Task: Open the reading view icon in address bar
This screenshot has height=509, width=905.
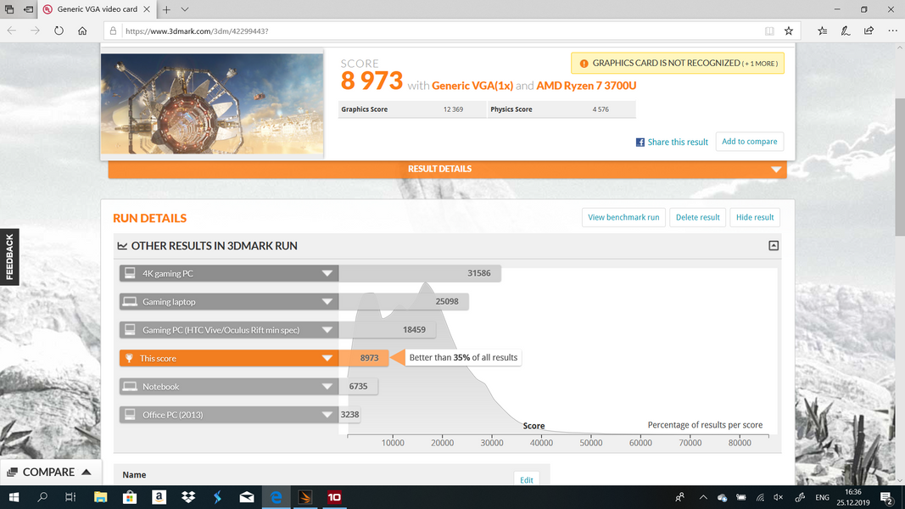Action: tap(769, 31)
